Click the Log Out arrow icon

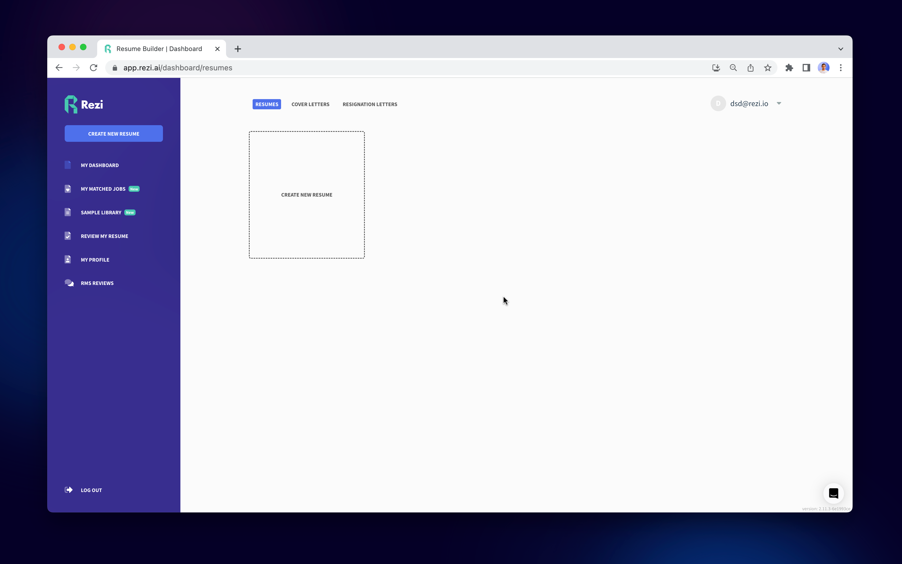click(x=68, y=490)
